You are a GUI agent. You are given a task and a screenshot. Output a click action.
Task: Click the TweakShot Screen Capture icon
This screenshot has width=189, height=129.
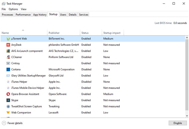tap(8, 106)
